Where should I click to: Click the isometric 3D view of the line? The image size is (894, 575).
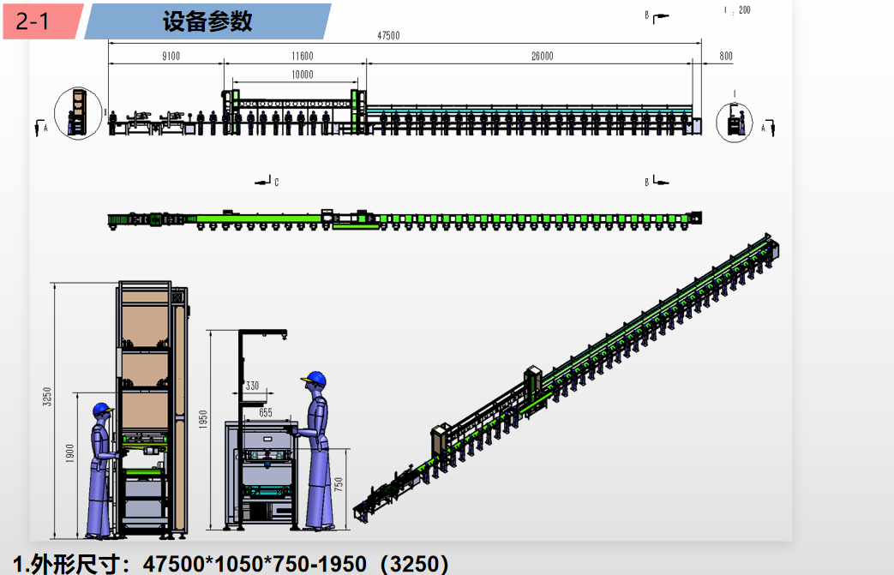566,378
